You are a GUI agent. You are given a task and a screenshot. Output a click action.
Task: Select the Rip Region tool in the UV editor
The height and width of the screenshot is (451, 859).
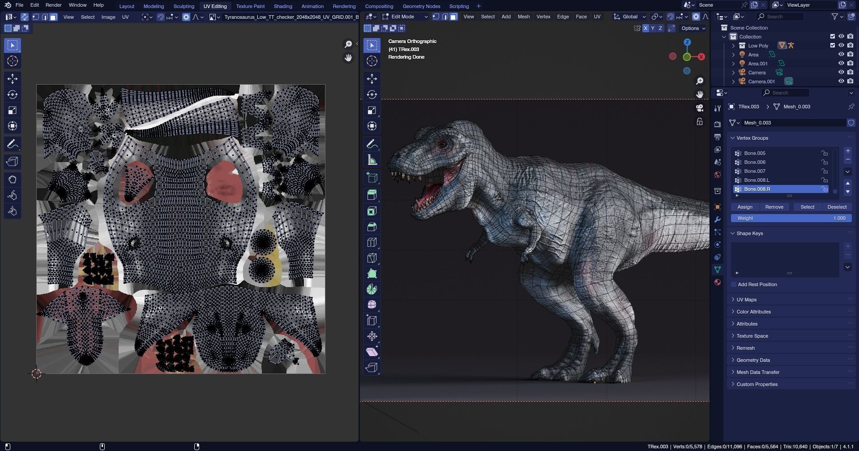click(x=13, y=162)
